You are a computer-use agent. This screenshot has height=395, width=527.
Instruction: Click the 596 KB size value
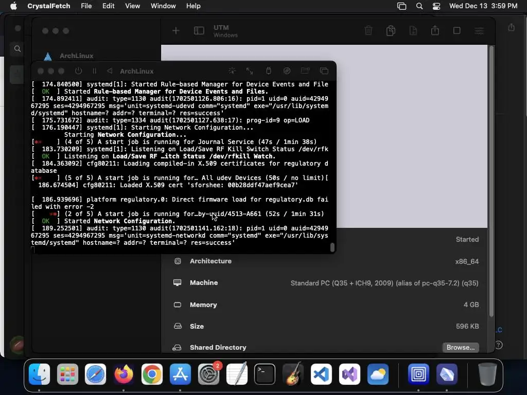click(467, 326)
